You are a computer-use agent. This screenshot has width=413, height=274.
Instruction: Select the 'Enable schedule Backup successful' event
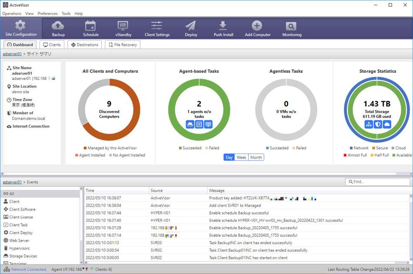tap(246, 213)
